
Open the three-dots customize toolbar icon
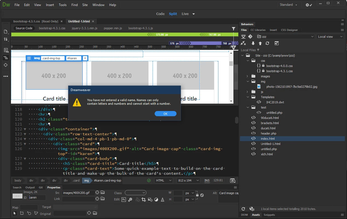click(x=6, y=76)
